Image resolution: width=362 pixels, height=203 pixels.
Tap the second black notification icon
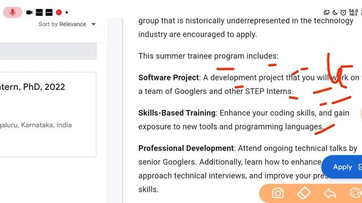tap(49, 12)
